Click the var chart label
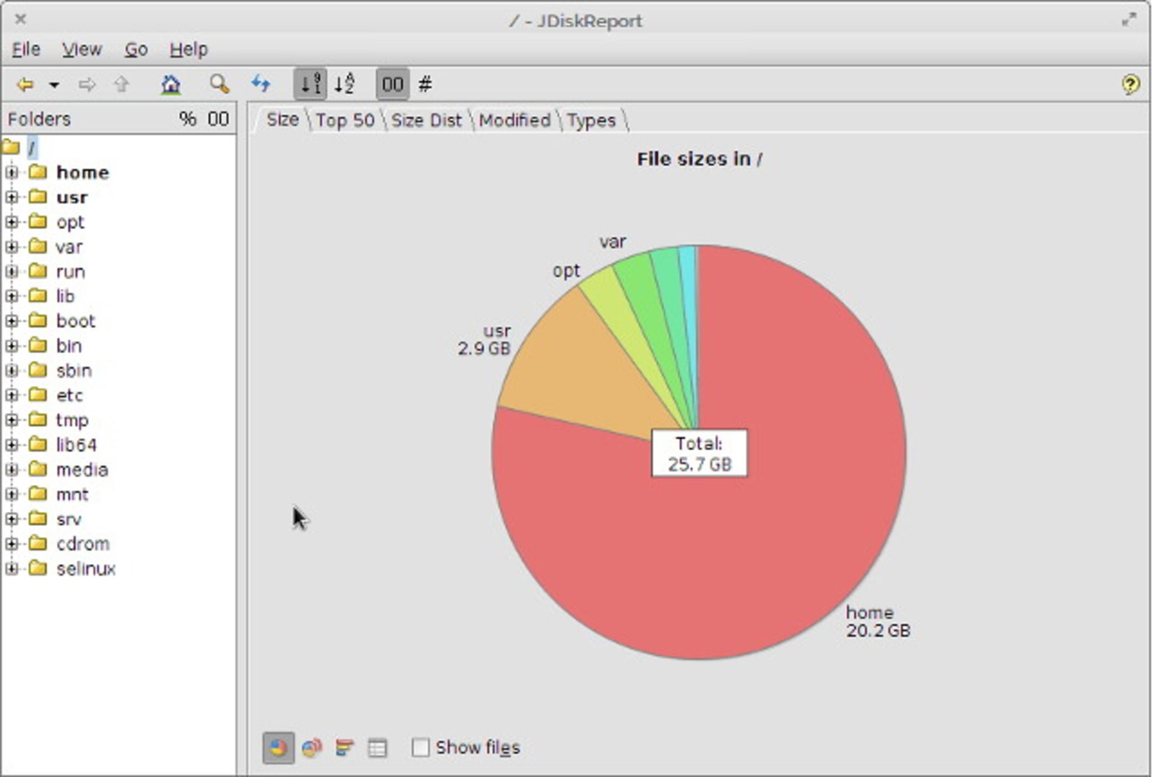 click(613, 242)
